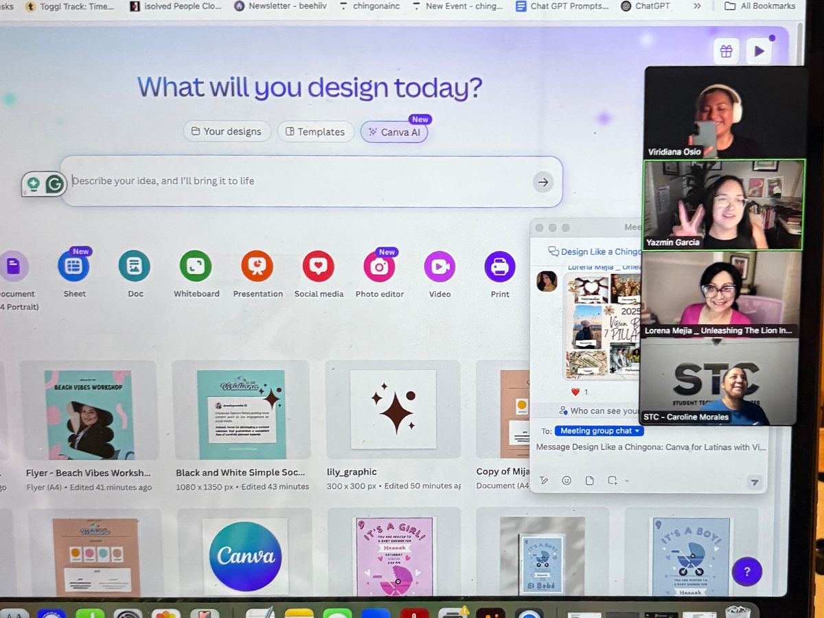Screen dimensions: 824x618
Task: Open the New Event bookmark
Action: tap(457, 5)
